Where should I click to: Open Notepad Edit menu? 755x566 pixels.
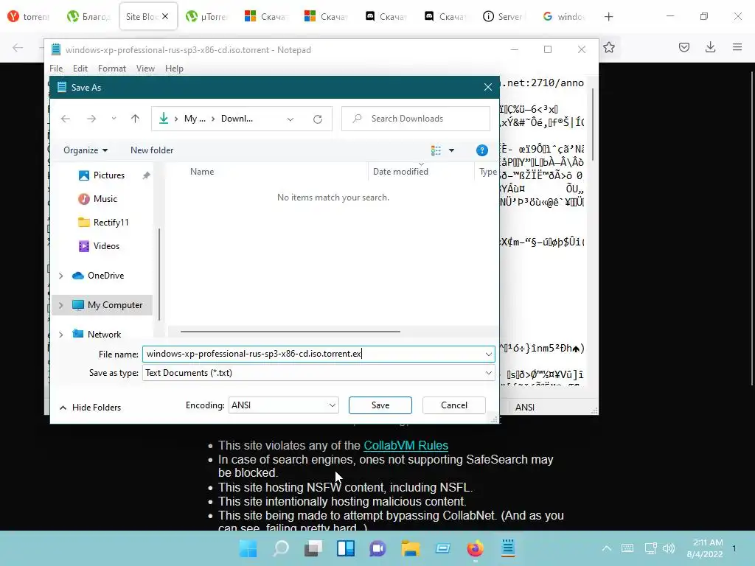(x=80, y=69)
